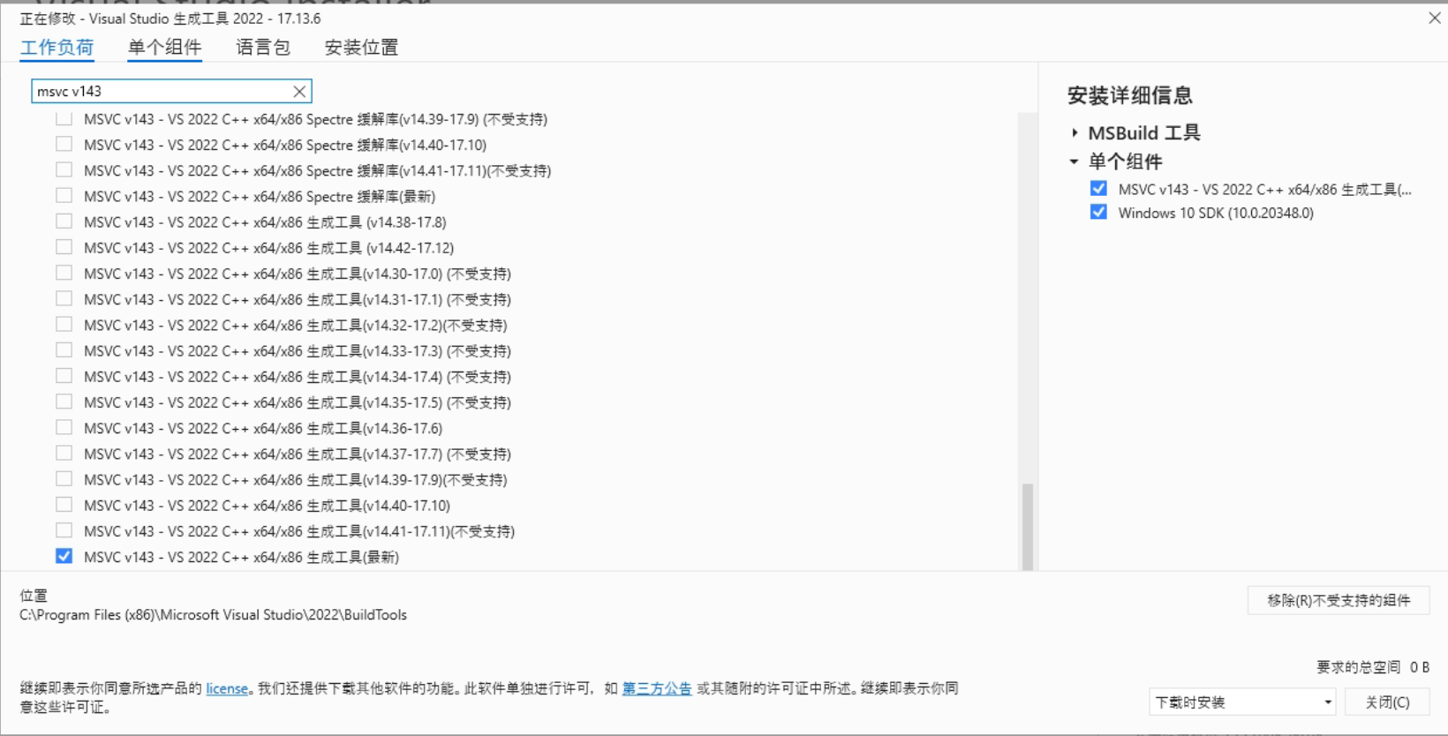The height and width of the screenshot is (736, 1448).
Task: Check 生成工具 (v14.38-17.8) checkbox
Action: [64, 221]
